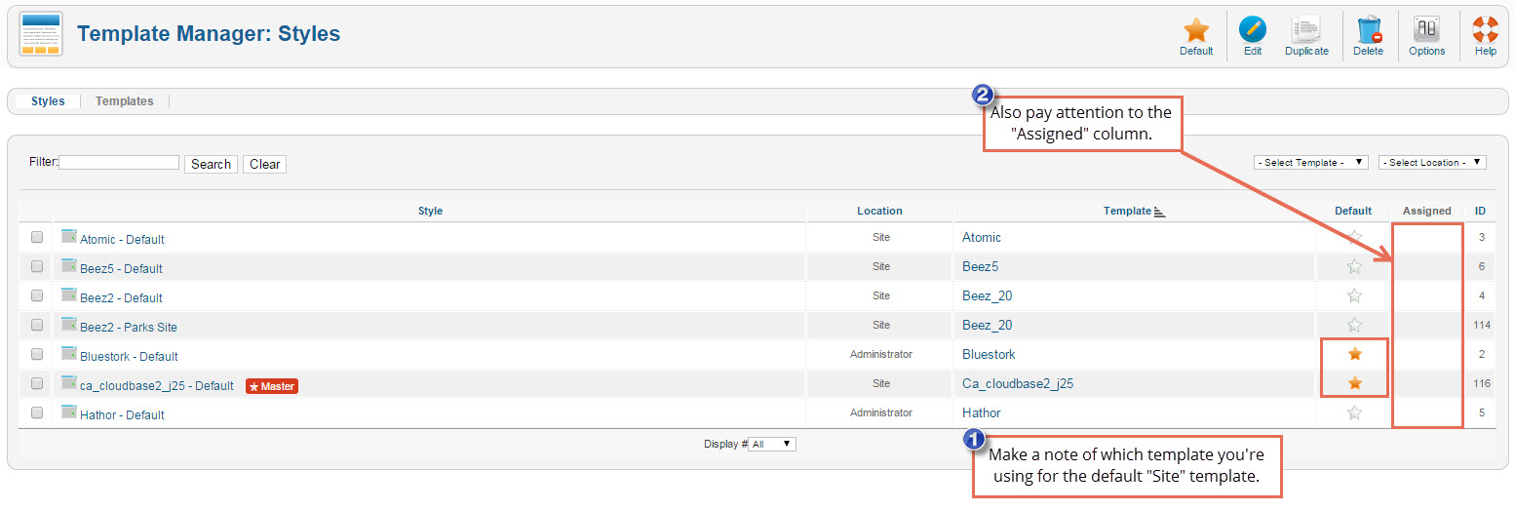Viewport: 1515px width, 510px height.
Task: Open the Beez5 template link
Action: coord(980,266)
